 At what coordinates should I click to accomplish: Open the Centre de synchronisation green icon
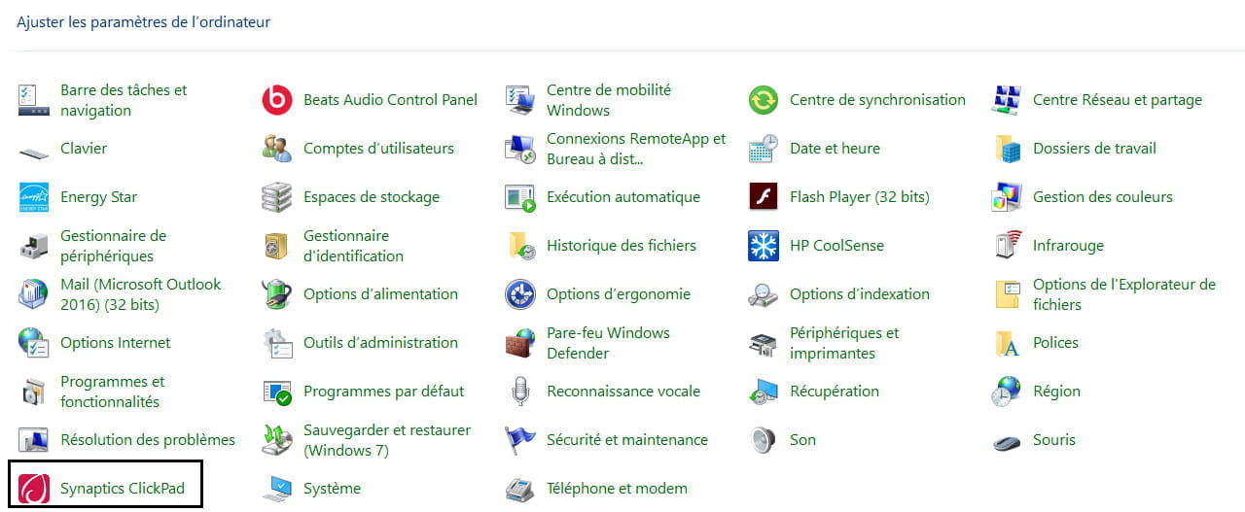[x=764, y=100]
